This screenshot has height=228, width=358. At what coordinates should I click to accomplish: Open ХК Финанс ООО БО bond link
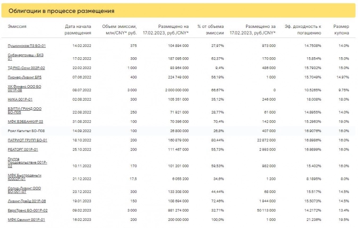coord(24,87)
